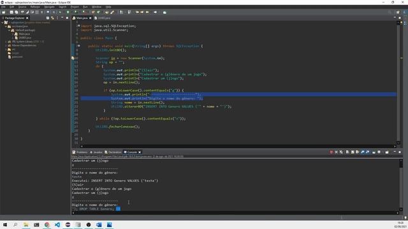The height and width of the screenshot is (229, 408).
Task: Open File Explorer from taskbar
Action: 26,225
